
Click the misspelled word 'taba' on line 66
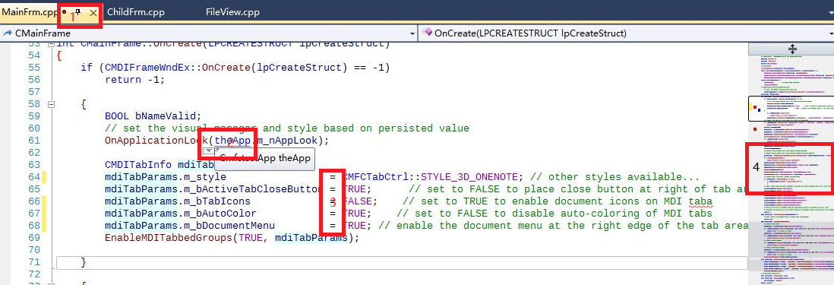click(700, 201)
